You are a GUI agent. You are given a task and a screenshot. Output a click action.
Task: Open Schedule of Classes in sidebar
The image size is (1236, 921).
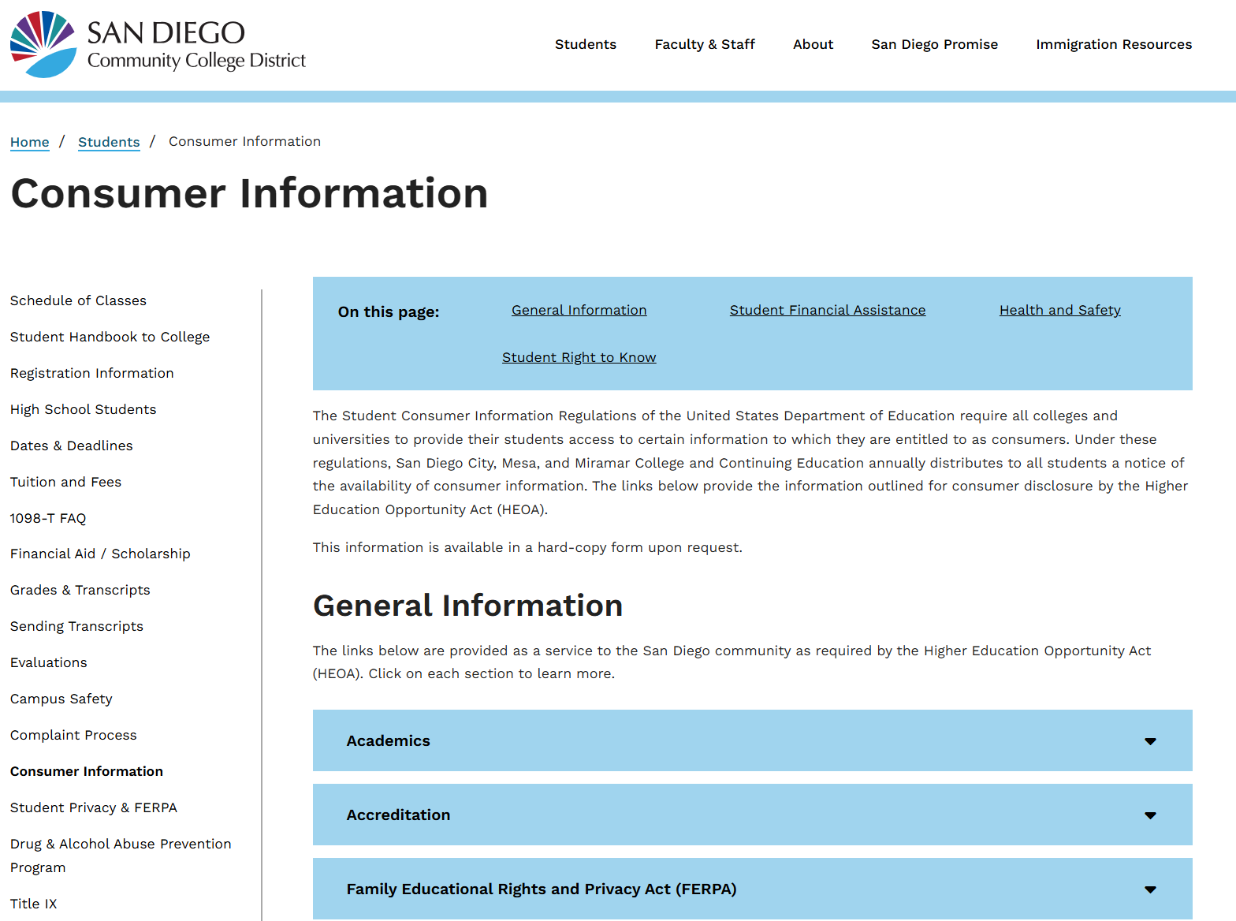click(x=78, y=300)
